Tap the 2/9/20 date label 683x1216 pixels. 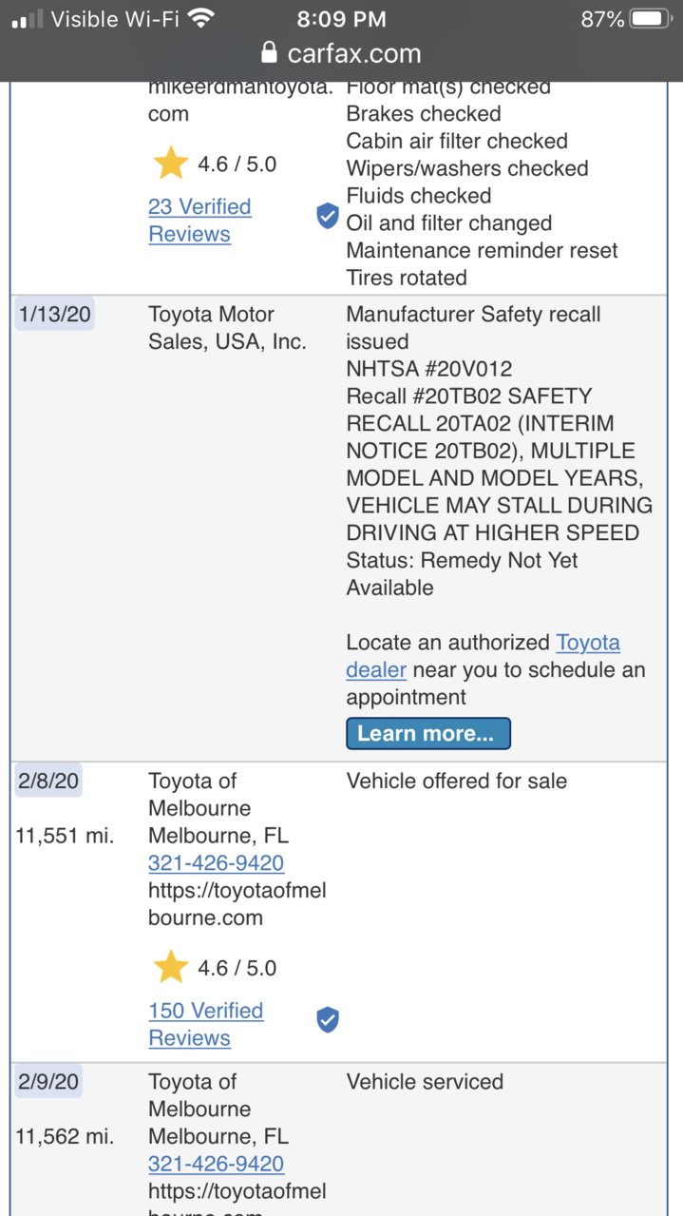pyautogui.click(x=47, y=1081)
